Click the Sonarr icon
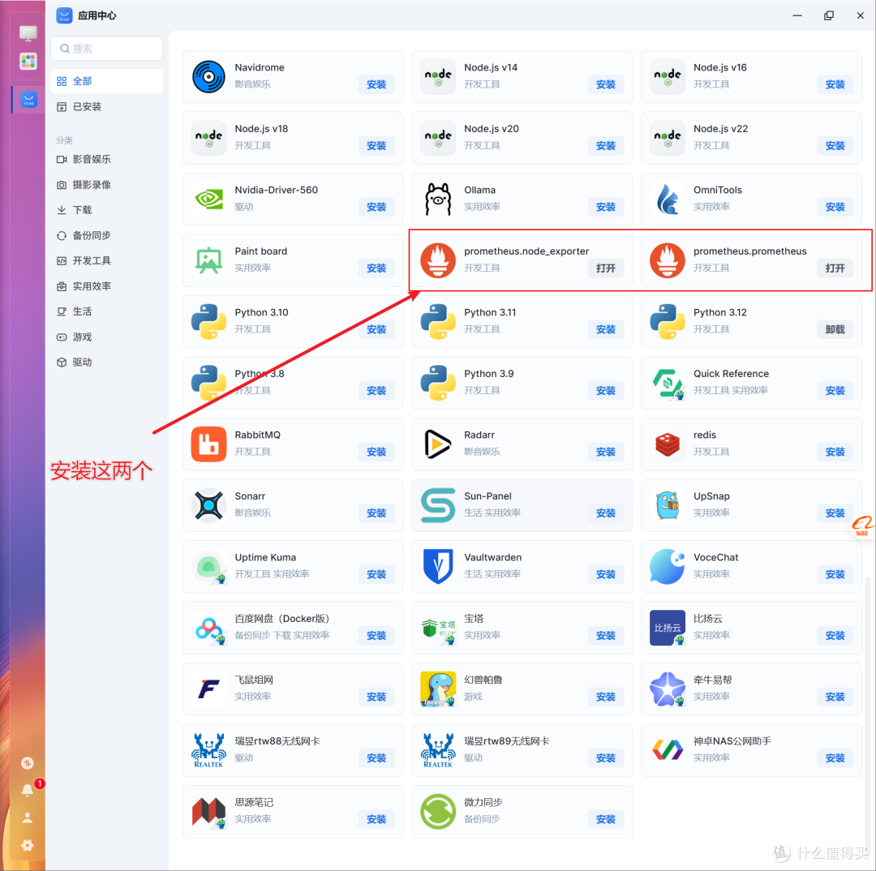This screenshot has height=871, width=876. 208,505
